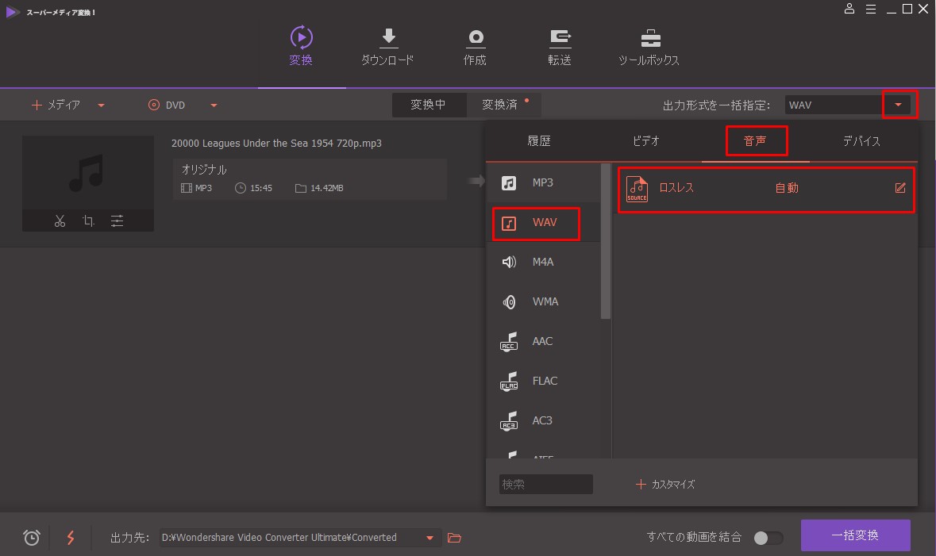The image size is (936, 556).
Task: Click the 検索 search field
Action: [545, 484]
